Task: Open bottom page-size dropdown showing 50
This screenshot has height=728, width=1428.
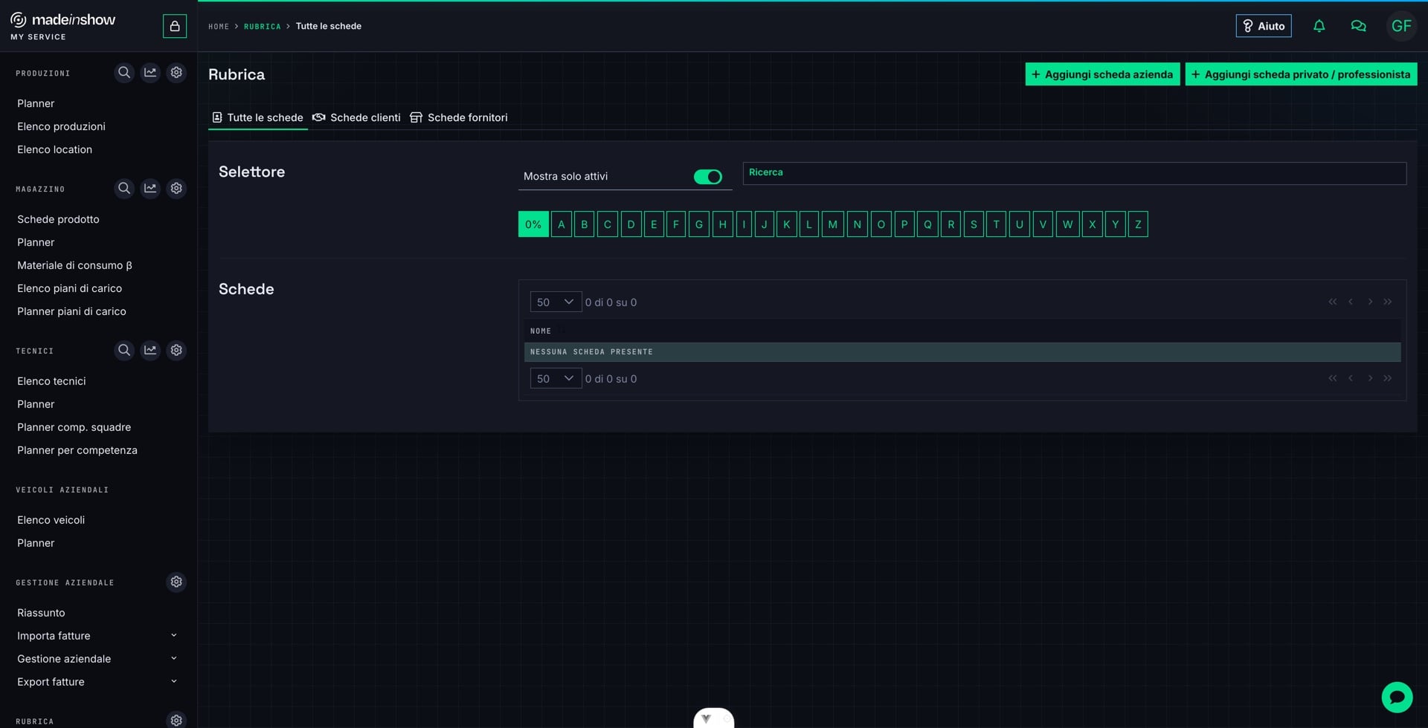Action: 556,378
